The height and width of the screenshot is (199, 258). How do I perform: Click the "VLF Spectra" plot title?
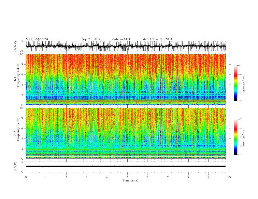pyautogui.click(x=37, y=39)
